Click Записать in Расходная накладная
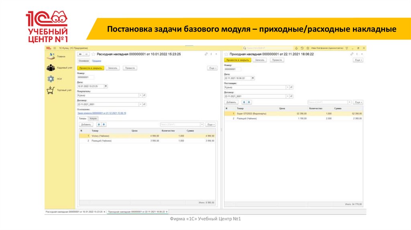The height and width of the screenshot is (230, 411). [x=113, y=68]
